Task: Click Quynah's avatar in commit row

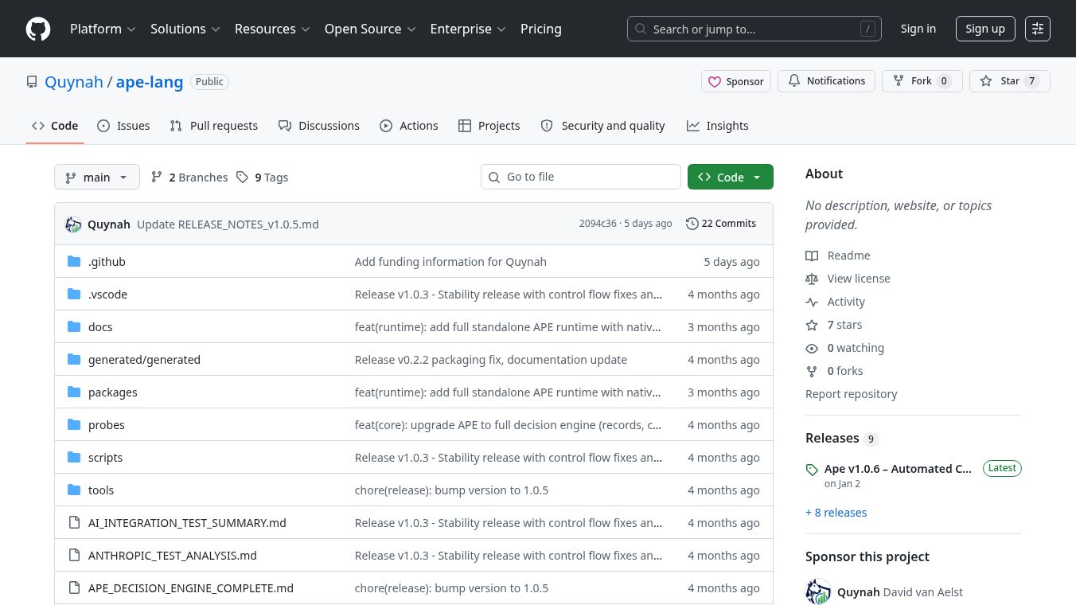Action: click(x=73, y=224)
